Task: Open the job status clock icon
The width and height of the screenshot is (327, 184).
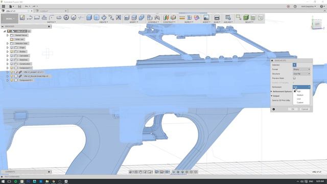Action: click(295, 7)
